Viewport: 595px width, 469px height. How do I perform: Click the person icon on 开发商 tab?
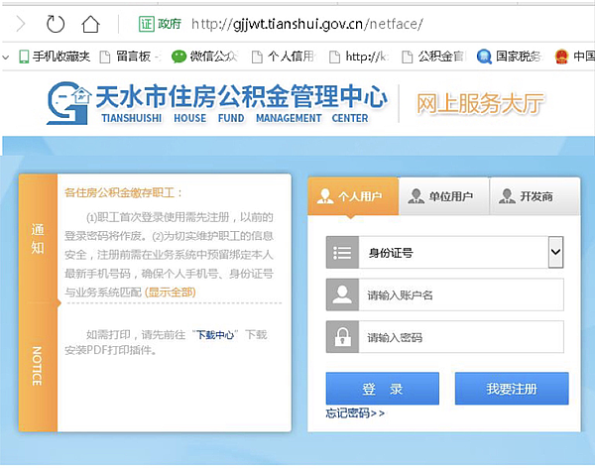click(x=507, y=195)
